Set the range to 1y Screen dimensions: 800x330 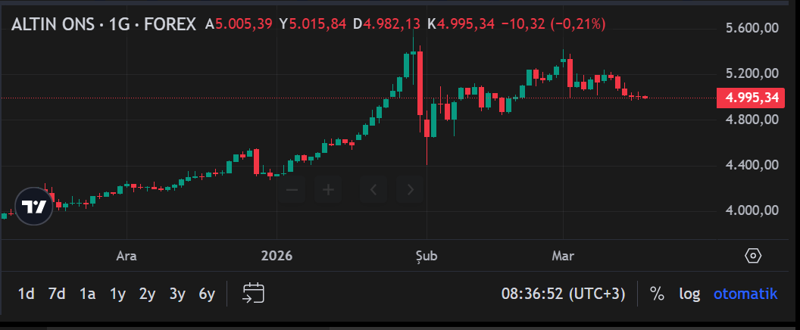117,294
